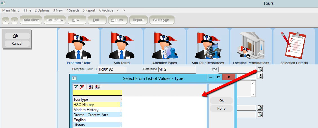Sort list descending Z to A

click(x=97, y=87)
